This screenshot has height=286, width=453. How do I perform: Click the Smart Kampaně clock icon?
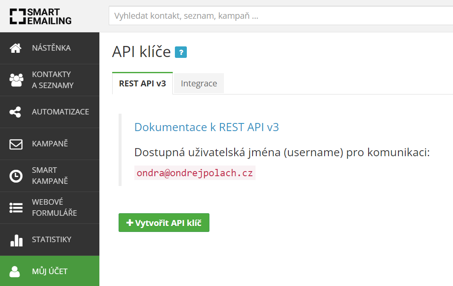pyautogui.click(x=16, y=176)
